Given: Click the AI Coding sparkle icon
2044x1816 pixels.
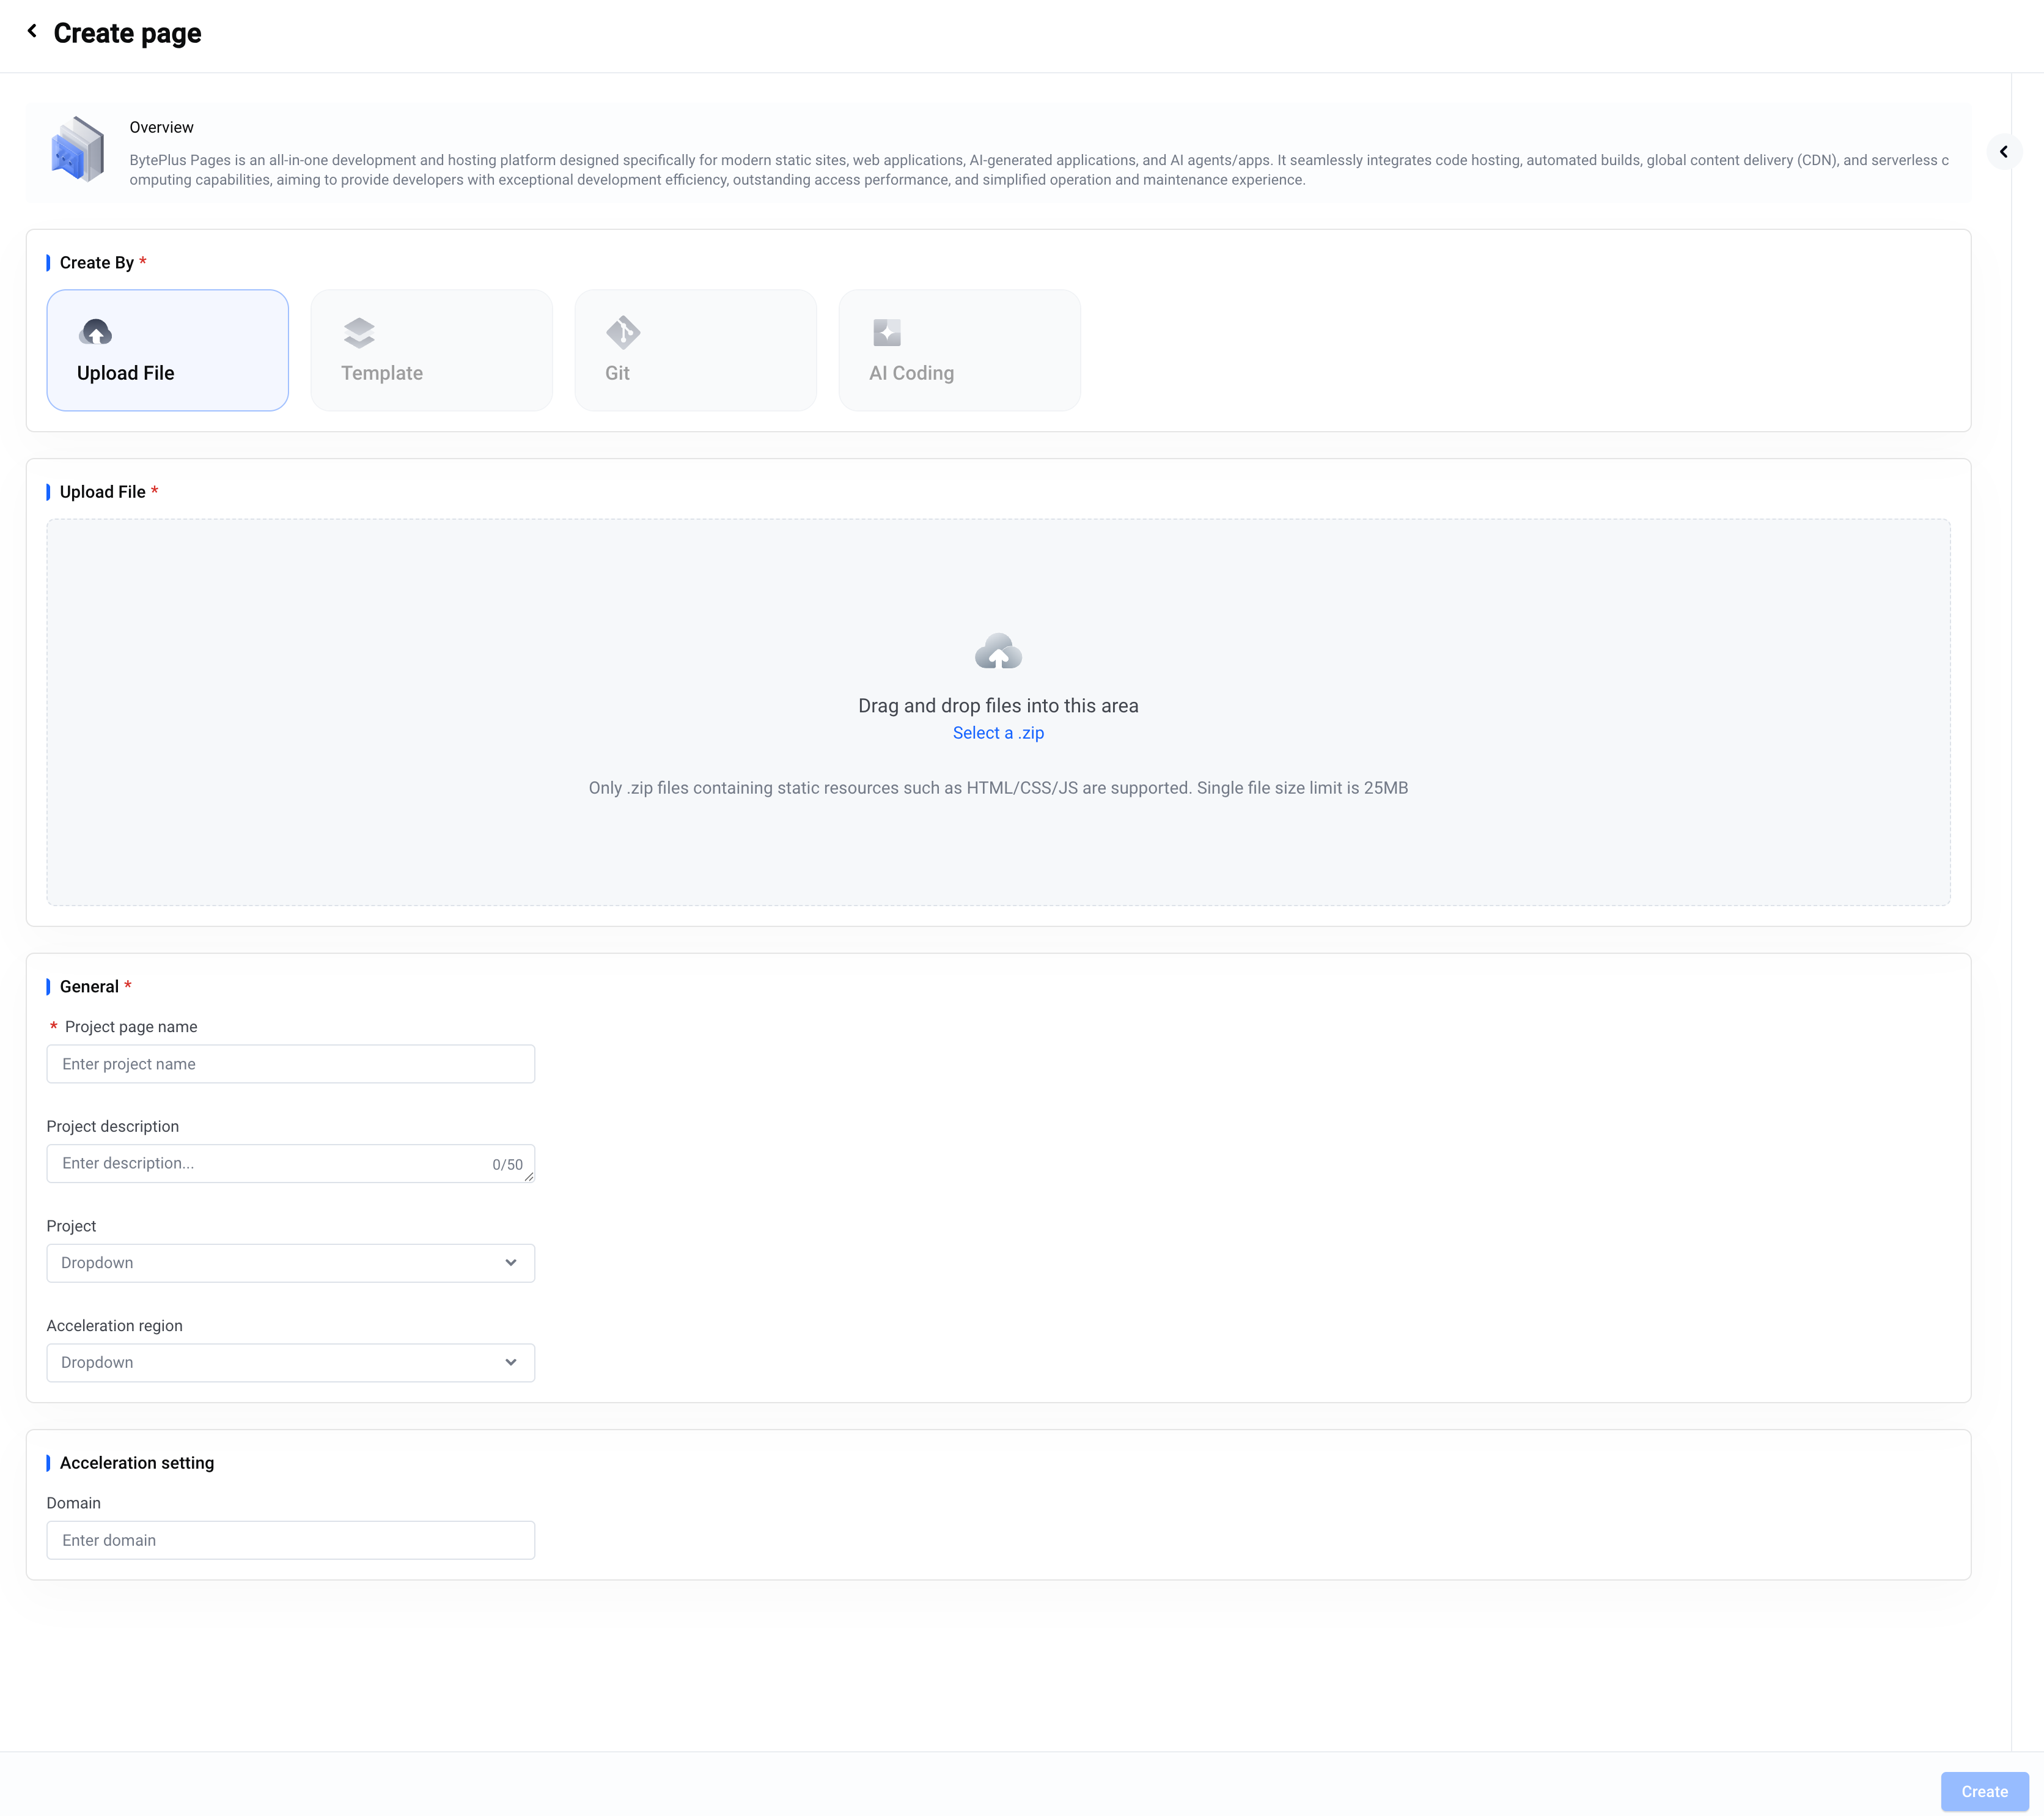Looking at the screenshot, I should [x=886, y=332].
